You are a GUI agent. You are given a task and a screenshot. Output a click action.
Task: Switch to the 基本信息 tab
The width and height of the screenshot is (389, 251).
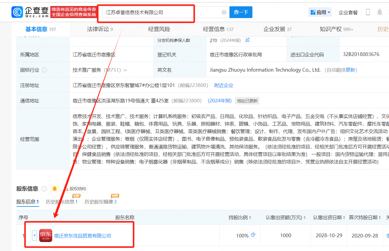41,29
